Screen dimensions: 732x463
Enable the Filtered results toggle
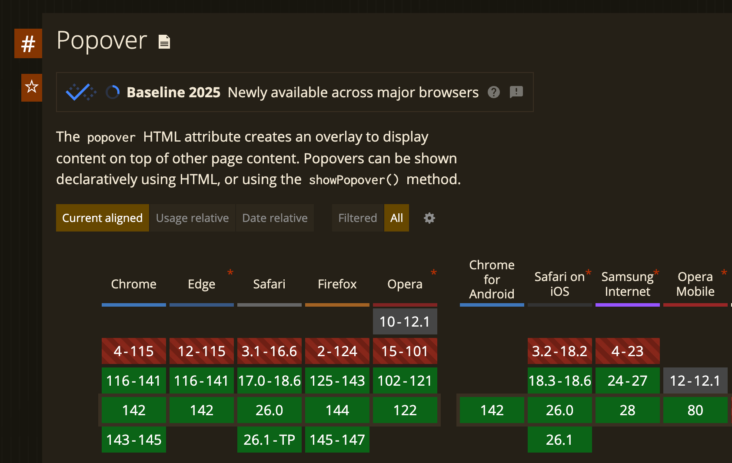point(357,218)
